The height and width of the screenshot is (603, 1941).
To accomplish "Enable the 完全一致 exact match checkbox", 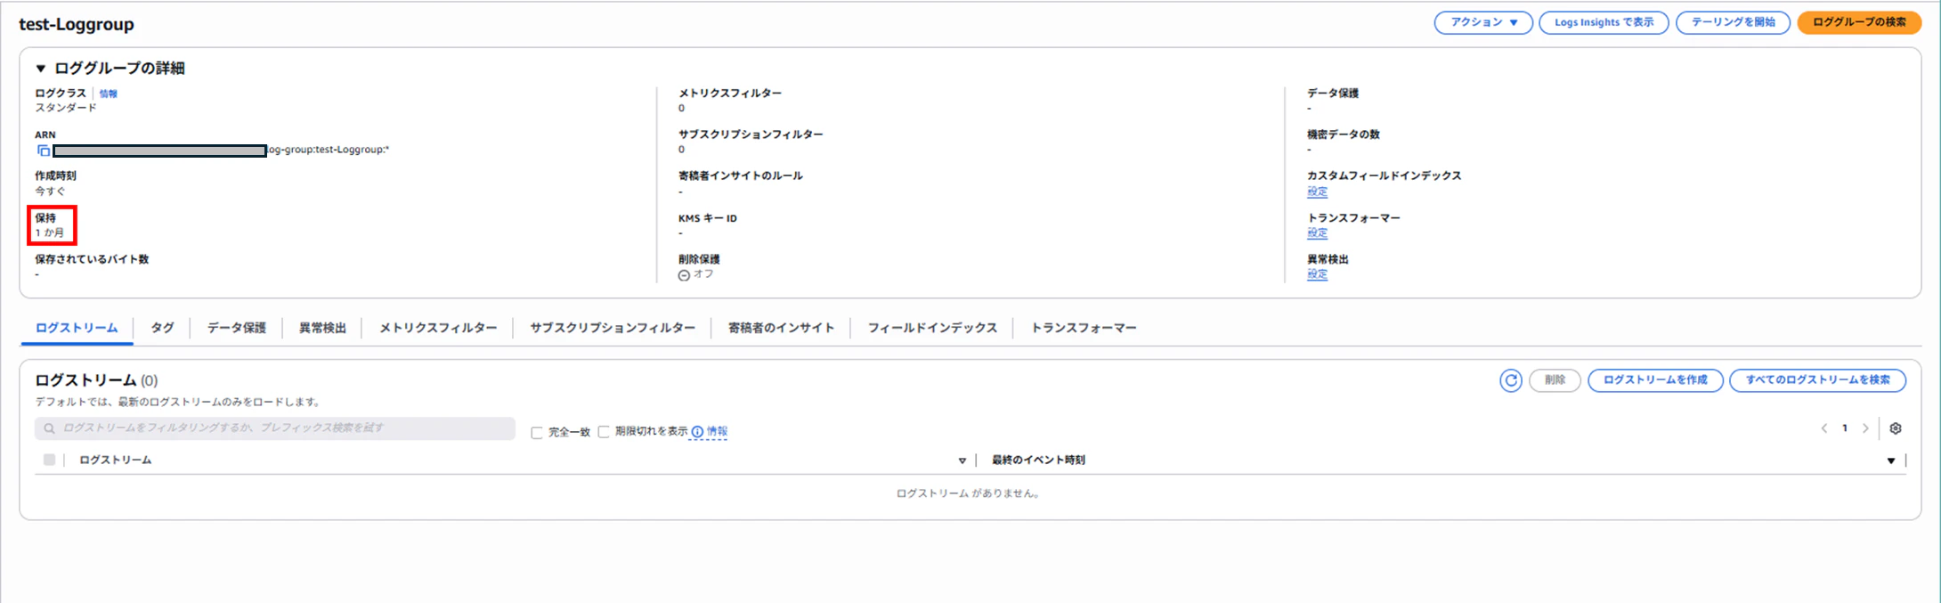I will pos(537,433).
